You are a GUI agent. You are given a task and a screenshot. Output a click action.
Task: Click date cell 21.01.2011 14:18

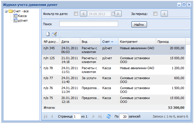point(70,60)
